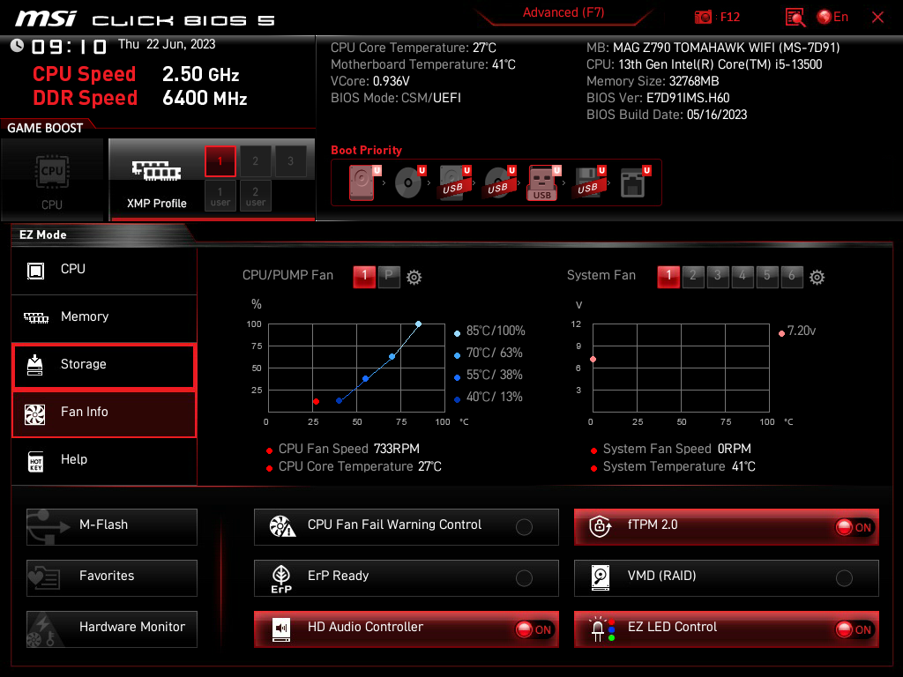The width and height of the screenshot is (903, 677).
Task: Click the 70°C/63% fan curve point
Action: tap(392, 357)
